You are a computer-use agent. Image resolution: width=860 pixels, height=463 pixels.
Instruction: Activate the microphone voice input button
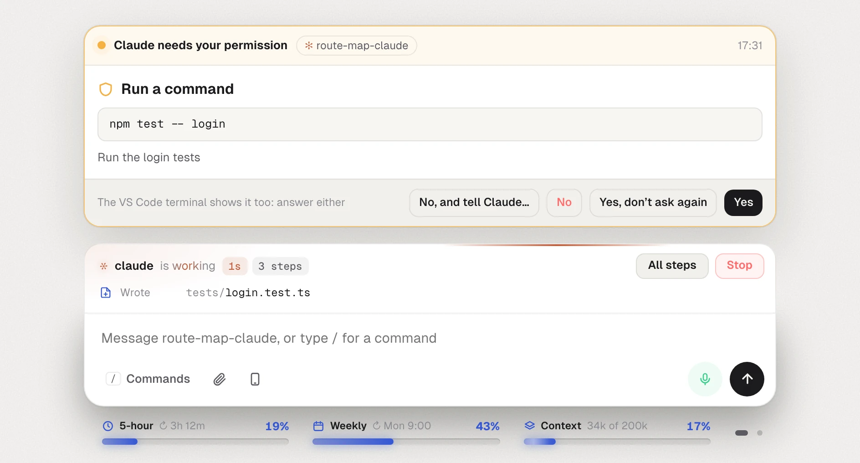coord(705,379)
